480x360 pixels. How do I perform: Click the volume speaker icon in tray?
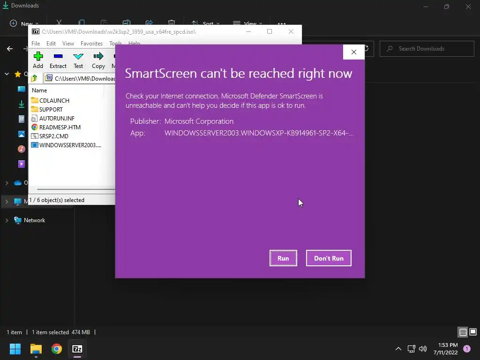pyautogui.click(x=423, y=349)
